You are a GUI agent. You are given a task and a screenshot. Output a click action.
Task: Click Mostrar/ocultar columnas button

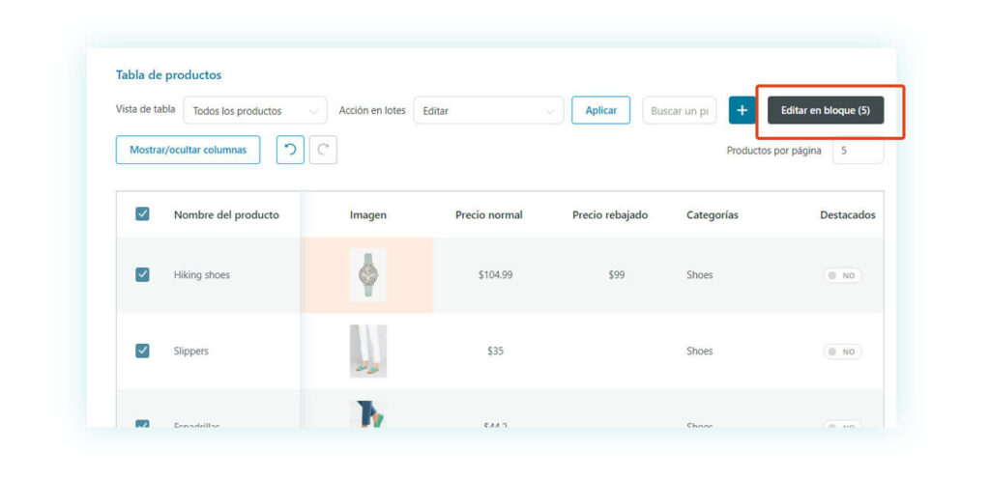coord(189,150)
